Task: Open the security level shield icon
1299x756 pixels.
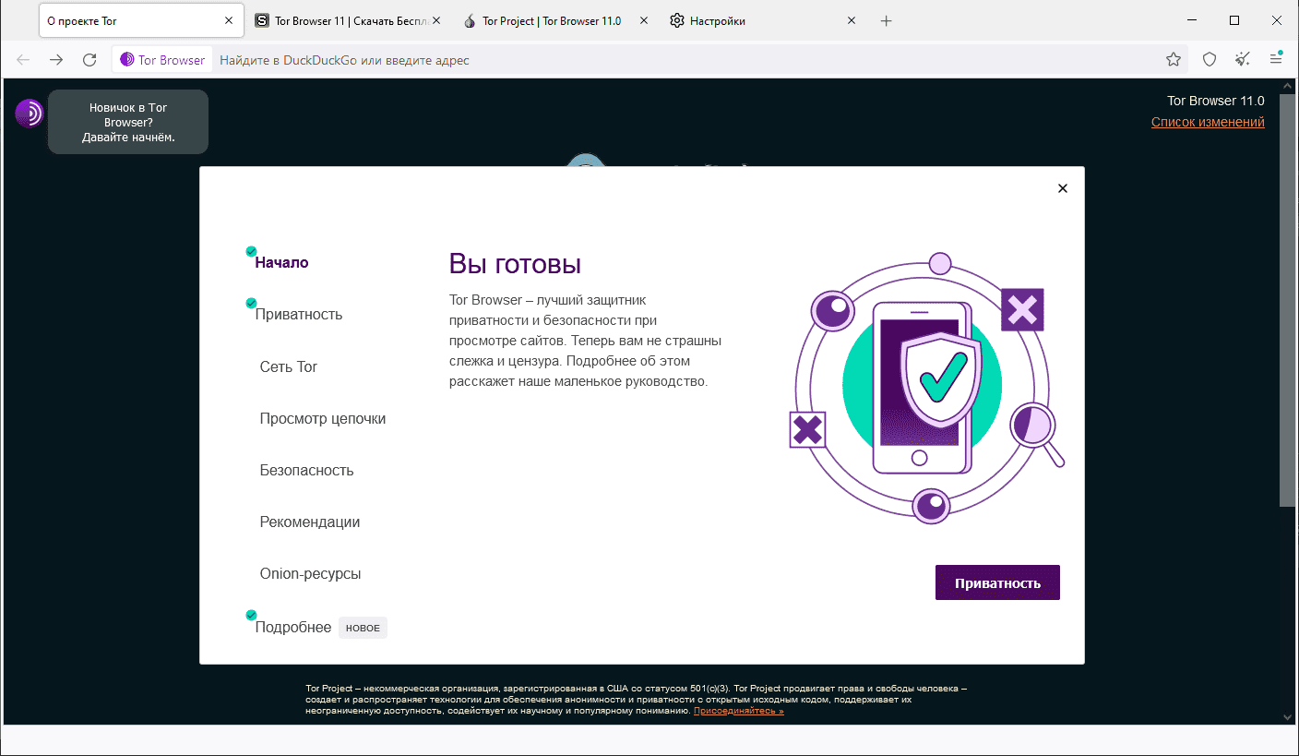Action: pyautogui.click(x=1210, y=60)
